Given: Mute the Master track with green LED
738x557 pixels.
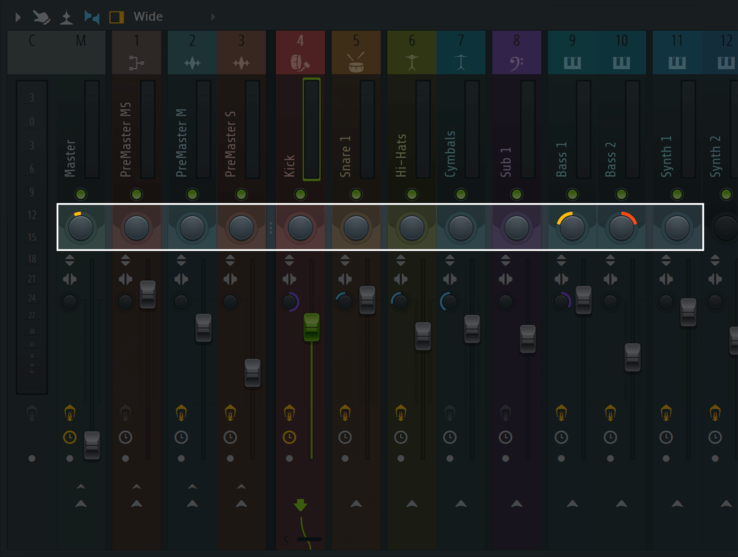Looking at the screenshot, I should (x=81, y=194).
